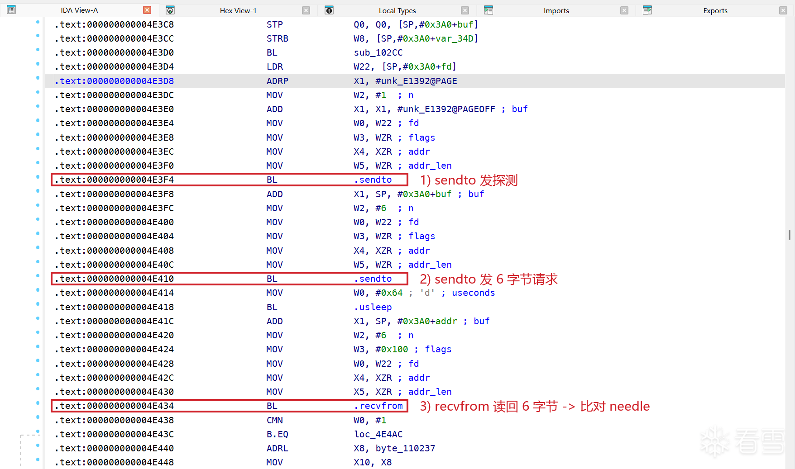Viewport: 795px width, 469px height.
Task: Click the ADRL mnemonic at 4E440
Action: tap(277, 448)
